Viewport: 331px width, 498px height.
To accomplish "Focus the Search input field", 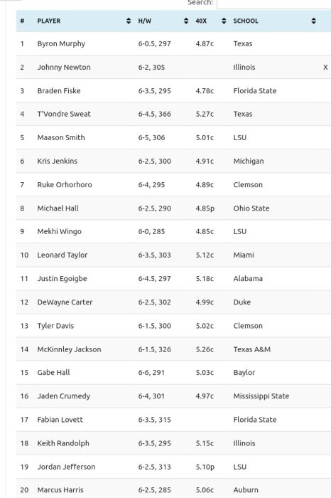I will click(274, 3).
